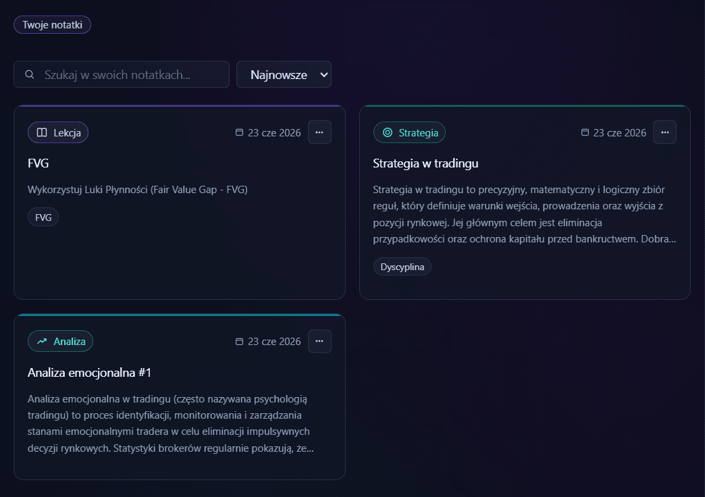Click the magnifier icon in search field
Viewport: 705px width, 497px height.
(30, 74)
